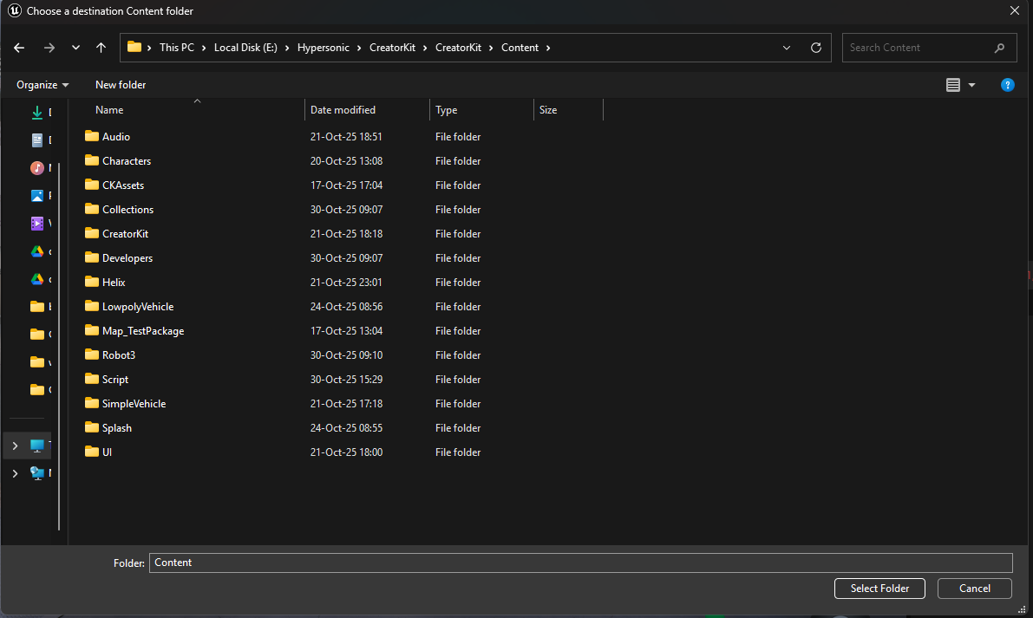Viewport: 1033px width, 618px height.
Task: Click the Folder name input field
Action: pyautogui.click(x=580, y=563)
